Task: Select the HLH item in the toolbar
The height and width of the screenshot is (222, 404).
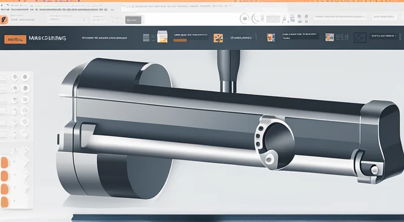Action: click(x=342, y=37)
